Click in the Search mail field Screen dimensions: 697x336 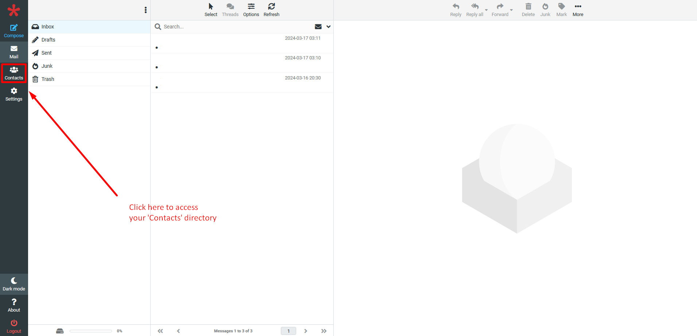(233, 27)
